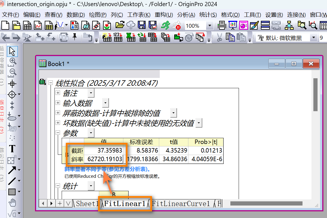Select the Pan hand tool

(12, 203)
